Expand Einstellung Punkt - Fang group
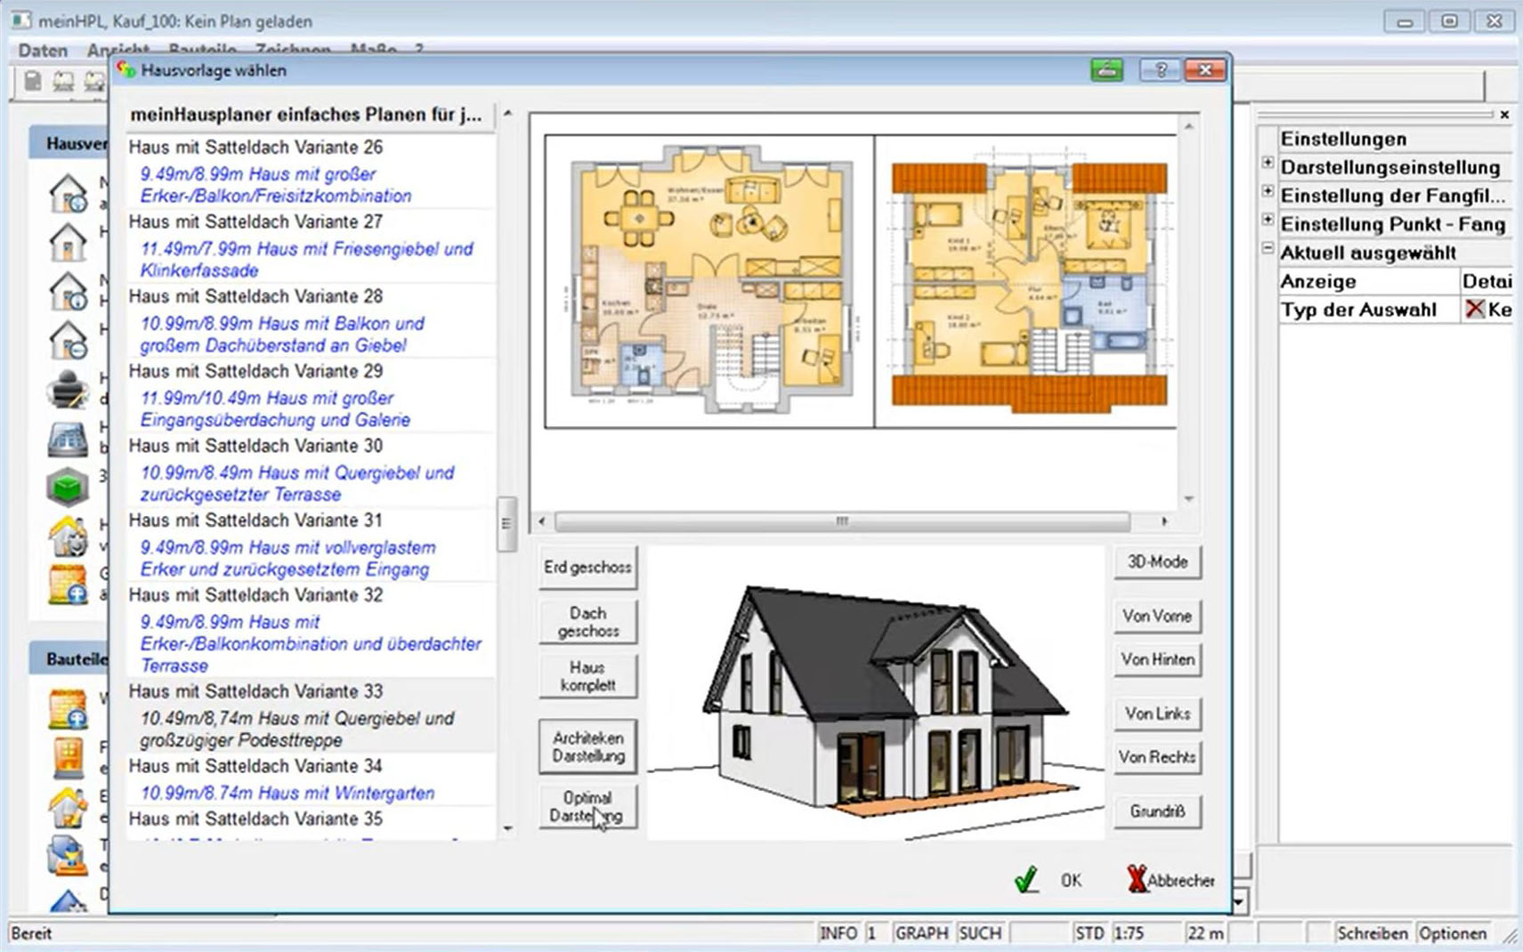Image resolution: width=1523 pixels, height=952 pixels. 1268,221
